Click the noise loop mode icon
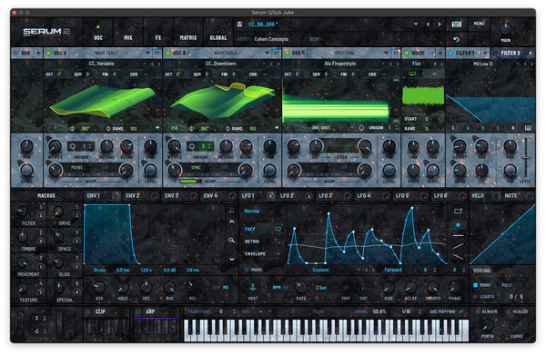546x355 pixels. coord(412,74)
